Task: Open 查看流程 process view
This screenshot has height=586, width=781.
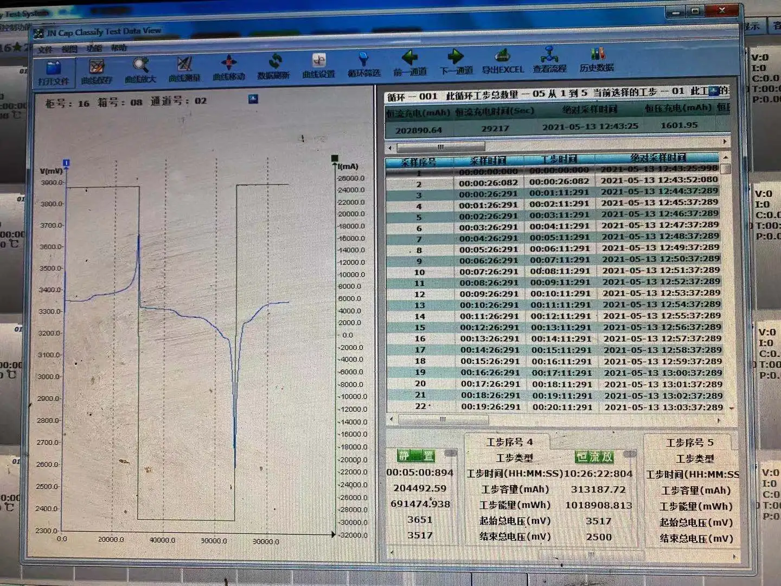Action: tap(550, 60)
